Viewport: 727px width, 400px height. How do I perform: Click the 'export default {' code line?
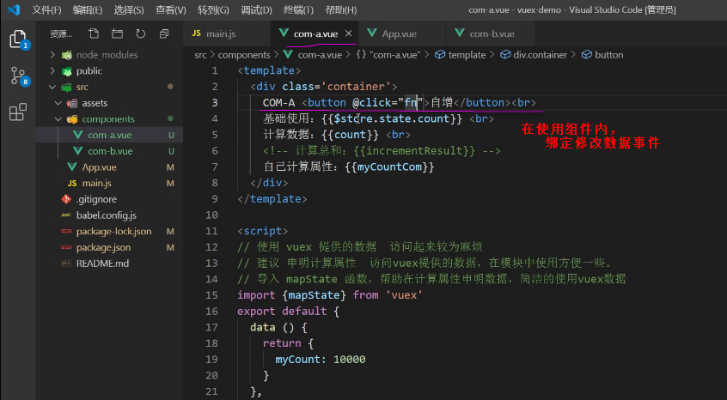[288, 311]
